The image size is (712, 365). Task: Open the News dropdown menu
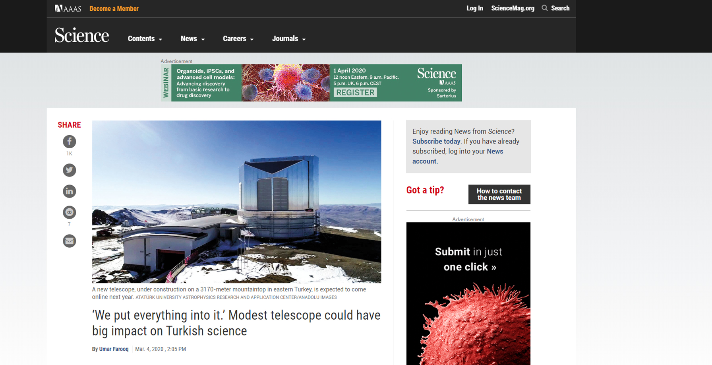pos(192,39)
